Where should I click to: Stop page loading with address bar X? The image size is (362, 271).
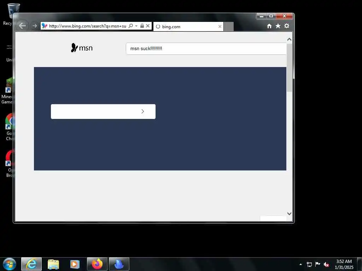click(x=148, y=26)
